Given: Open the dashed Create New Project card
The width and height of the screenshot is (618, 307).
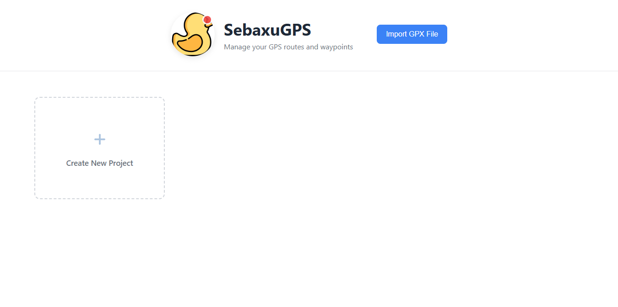Looking at the screenshot, I should click(99, 148).
